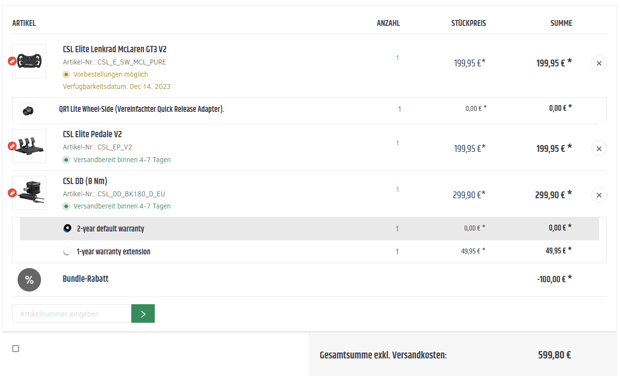This screenshot has width=620, height=376.
Task: Click red bundle link icon on Pedale V2
Action: point(12,146)
